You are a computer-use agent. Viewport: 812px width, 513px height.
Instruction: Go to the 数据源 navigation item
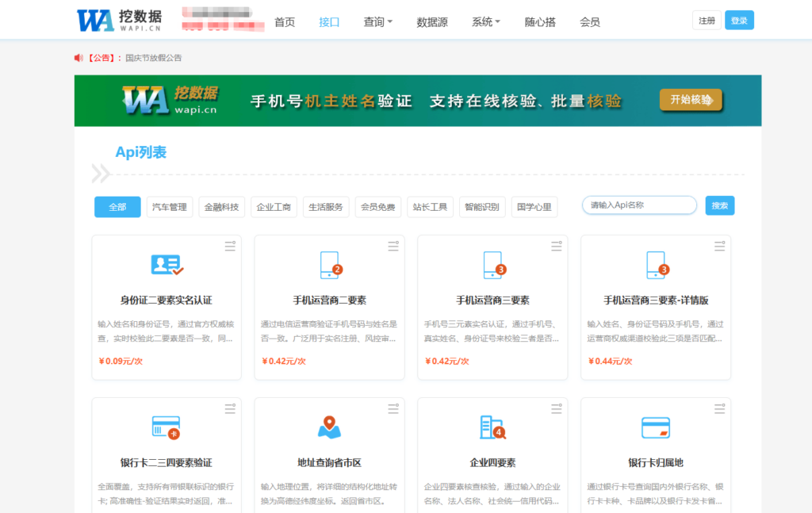[x=432, y=22]
